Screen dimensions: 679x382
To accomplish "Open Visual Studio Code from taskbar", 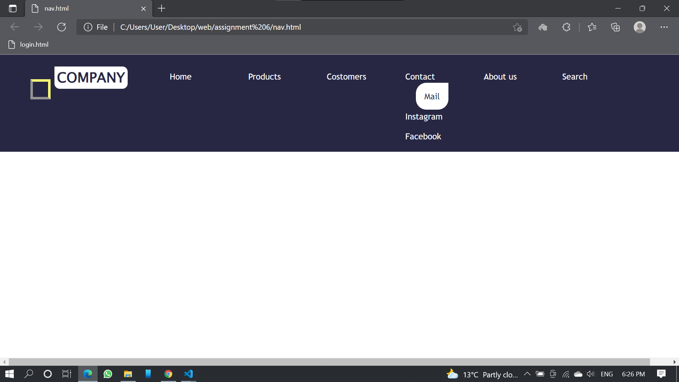I will coord(188,374).
